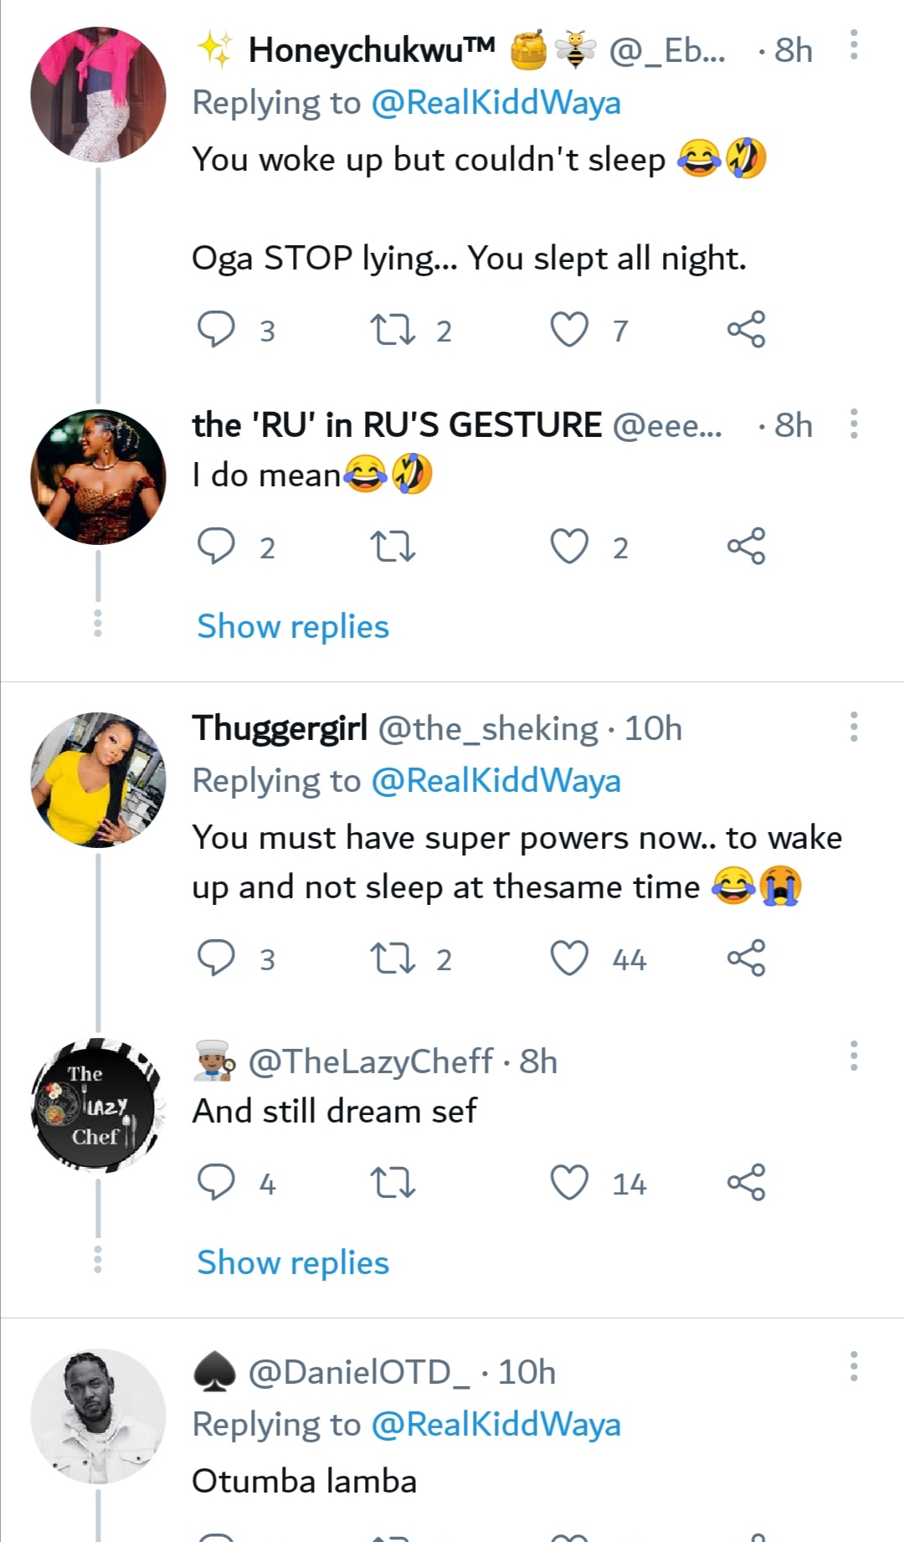Viewport: 904px width, 1542px height.
Task: Open @RealKiddWaya mention in DanielOTD_'s reply
Action: click(x=496, y=1424)
